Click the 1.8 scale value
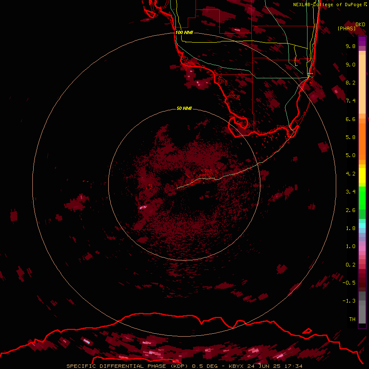This screenshot has height=369, width=369. pos(351,228)
